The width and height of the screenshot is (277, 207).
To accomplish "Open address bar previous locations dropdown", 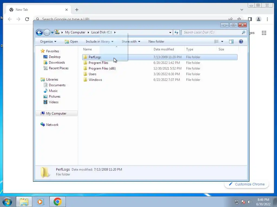I will tap(170, 32).
